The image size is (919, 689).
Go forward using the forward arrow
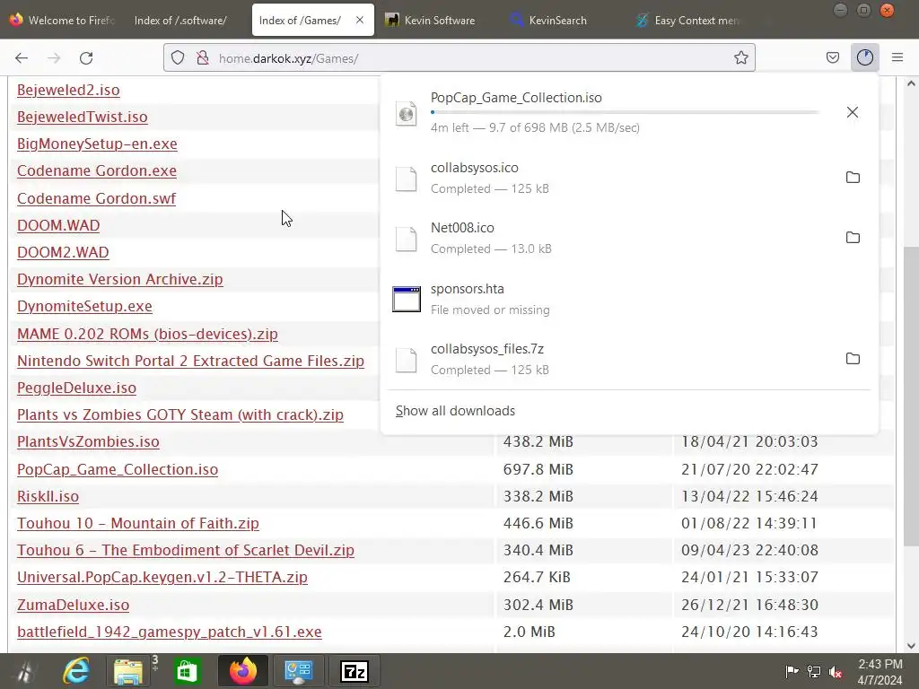[54, 58]
